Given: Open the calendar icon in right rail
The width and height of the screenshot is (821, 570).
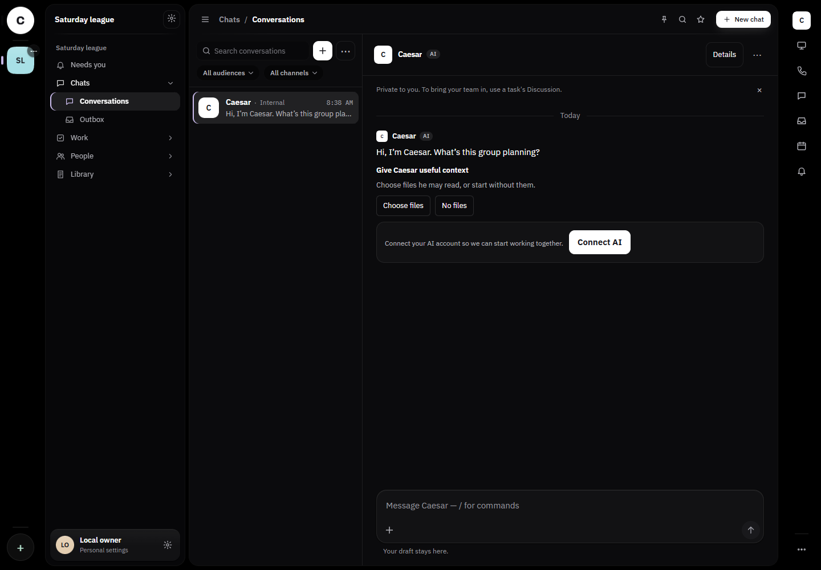Looking at the screenshot, I should point(802,146).
